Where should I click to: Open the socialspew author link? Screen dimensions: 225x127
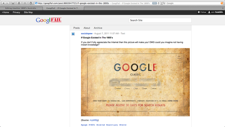87,34
